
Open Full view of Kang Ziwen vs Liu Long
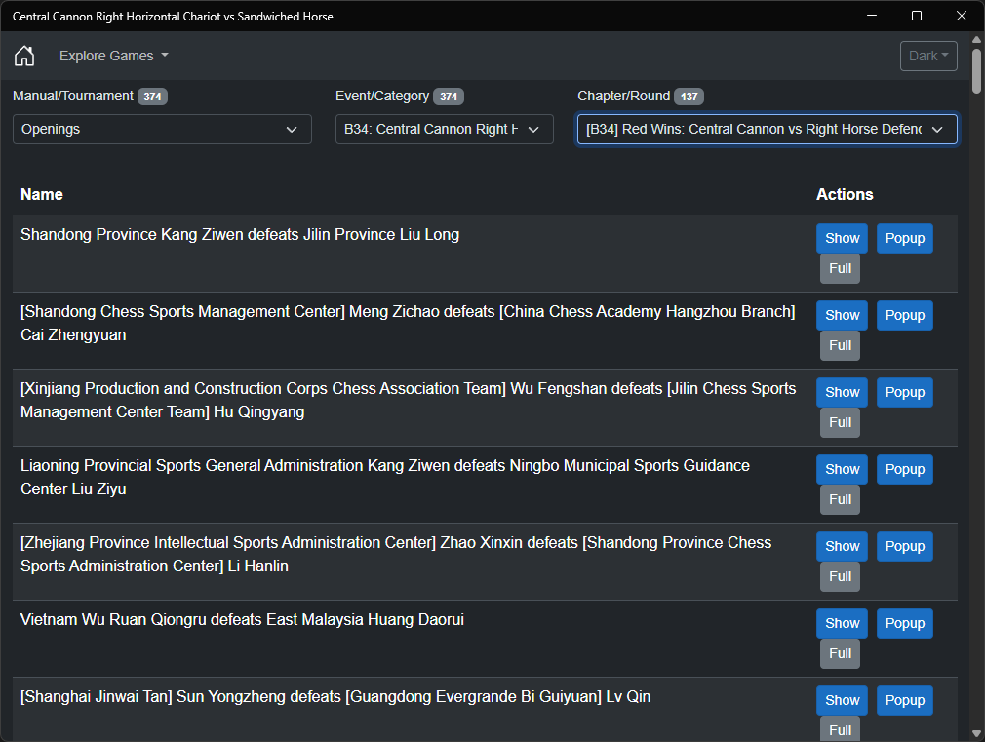pyautogui.click(x=840, y=268)
